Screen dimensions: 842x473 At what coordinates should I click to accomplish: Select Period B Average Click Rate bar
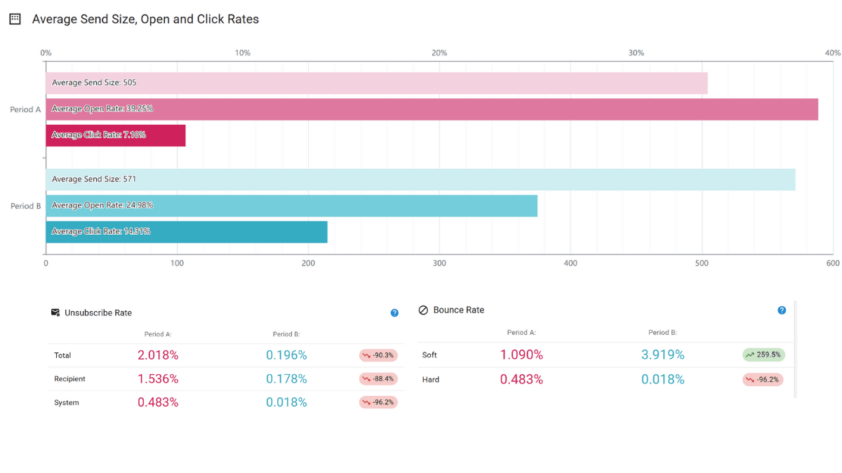tap(187, 232)
